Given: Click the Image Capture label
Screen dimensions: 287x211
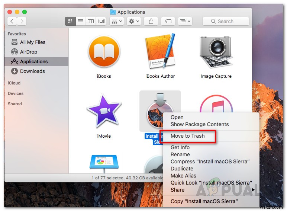Looking at the screenshot, I should (216, 76).
